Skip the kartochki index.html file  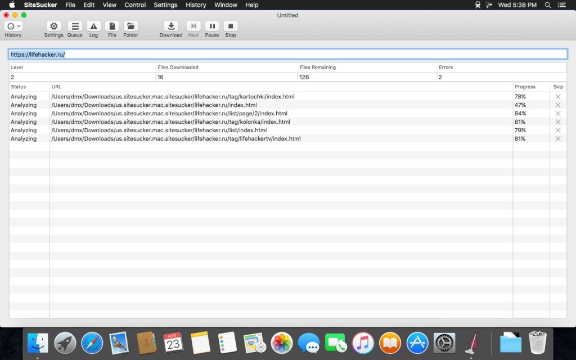click(557, 97)
